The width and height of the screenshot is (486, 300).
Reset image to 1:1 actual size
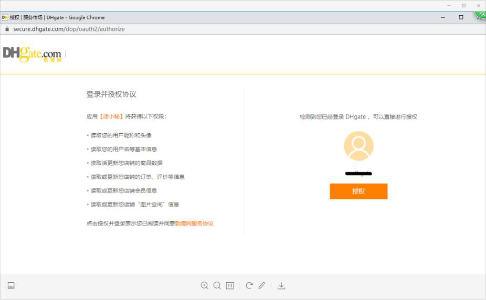tap(230, 285)
